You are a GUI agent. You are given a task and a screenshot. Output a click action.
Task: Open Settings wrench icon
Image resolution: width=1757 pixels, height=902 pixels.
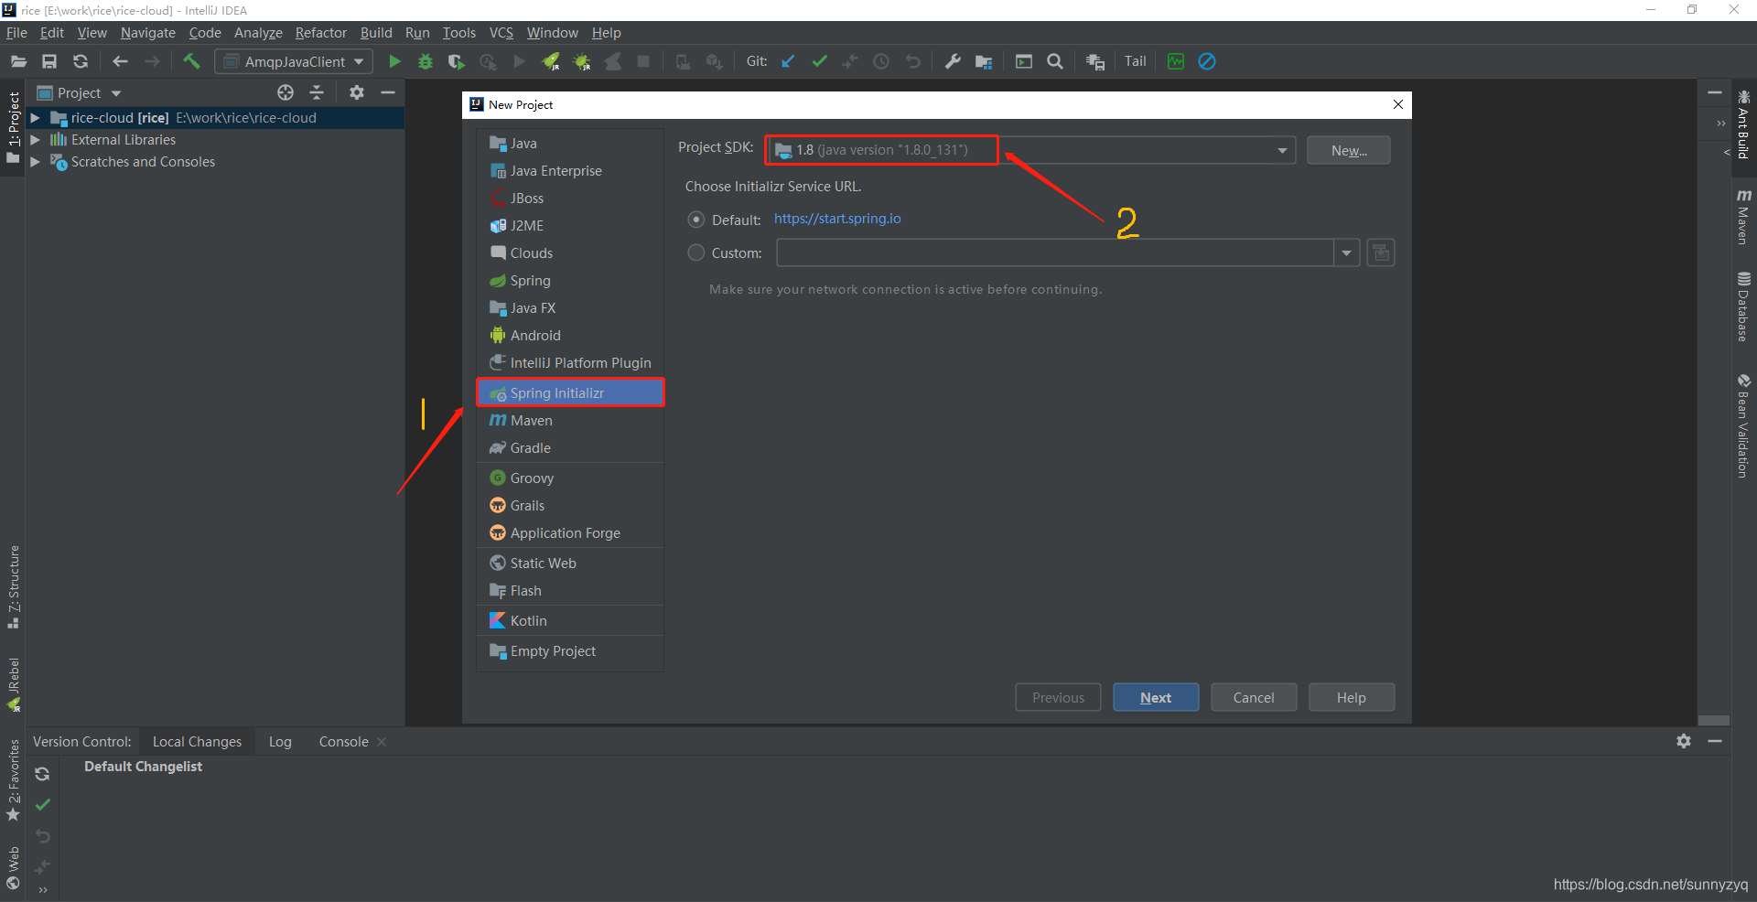click(x=953, y=61)
